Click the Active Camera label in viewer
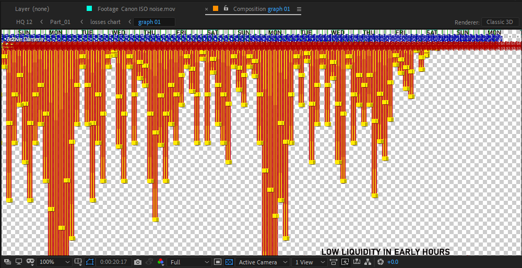Screen dimensions: 522x268 click(25, 39)
